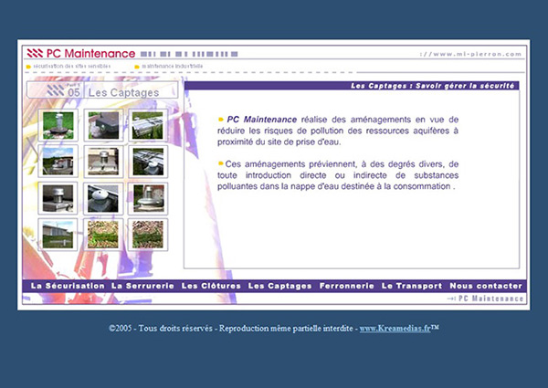Open third-row middle thumbnail of domed cap
The height and width of the screenshot is (388, 548).
pos(103,198)
